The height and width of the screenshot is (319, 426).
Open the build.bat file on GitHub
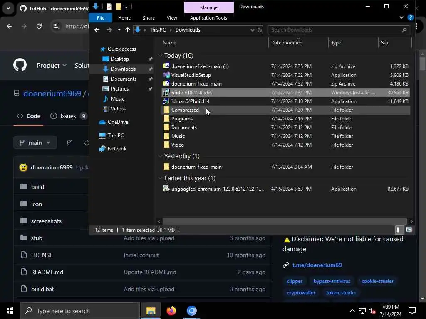[42, 289]
